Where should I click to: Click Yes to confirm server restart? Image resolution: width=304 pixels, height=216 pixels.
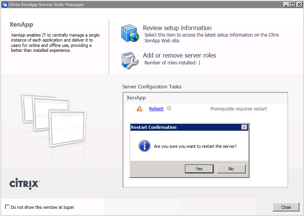tap(199, 169)
